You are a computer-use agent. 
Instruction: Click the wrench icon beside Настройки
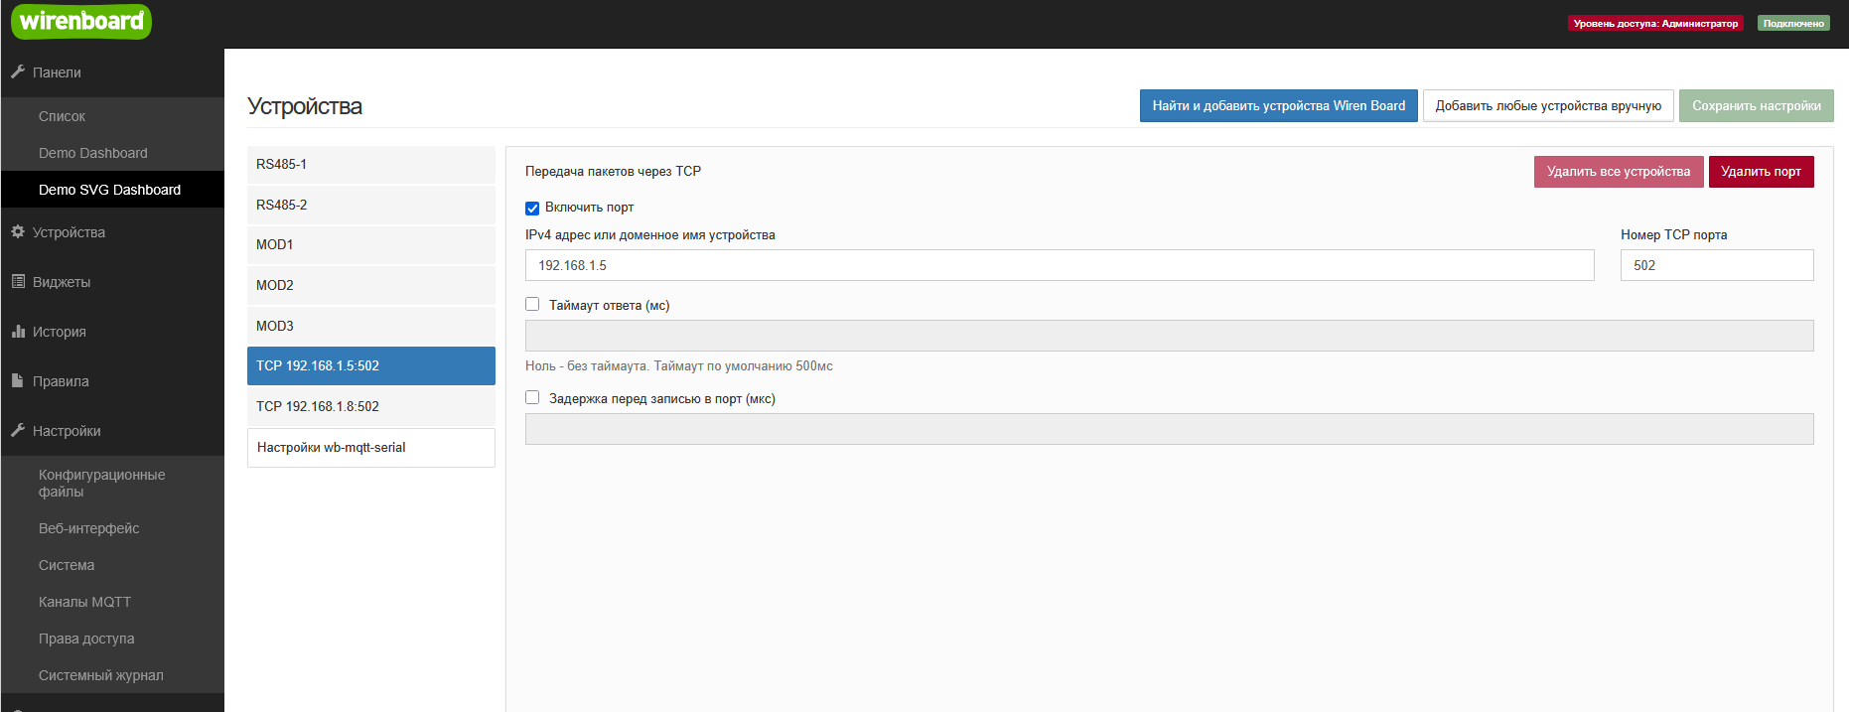[x=18, y=430]
